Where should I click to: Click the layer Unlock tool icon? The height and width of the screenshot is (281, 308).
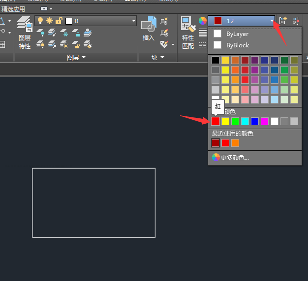tap(76, 44)
